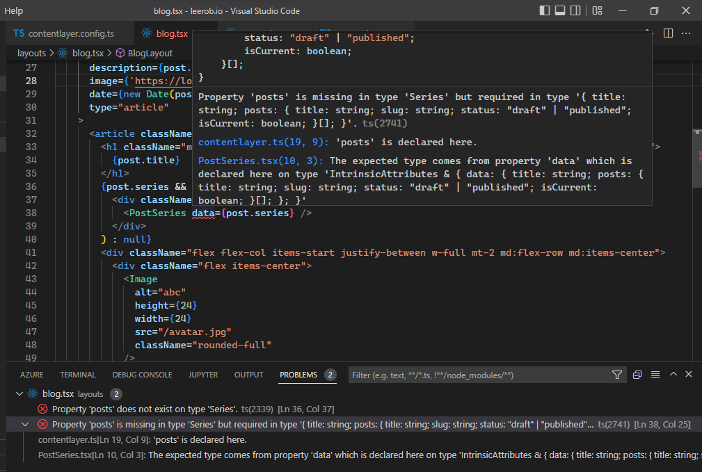Toggle the secondary side bar layout icon
This screenshot has height=472, width=702.
pos(575,10)
